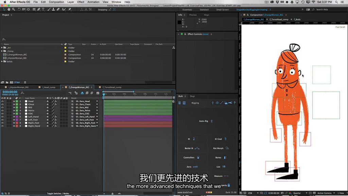Viewport: 348px width, 196px height.
Task: Select f_OrangeWoman_RIG composition in Project panel
Action: (x=17, y=55)
